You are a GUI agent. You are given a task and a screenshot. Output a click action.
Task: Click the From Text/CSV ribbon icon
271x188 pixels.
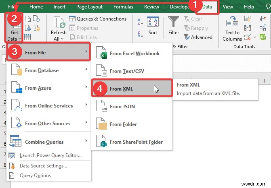pos(27,19)
